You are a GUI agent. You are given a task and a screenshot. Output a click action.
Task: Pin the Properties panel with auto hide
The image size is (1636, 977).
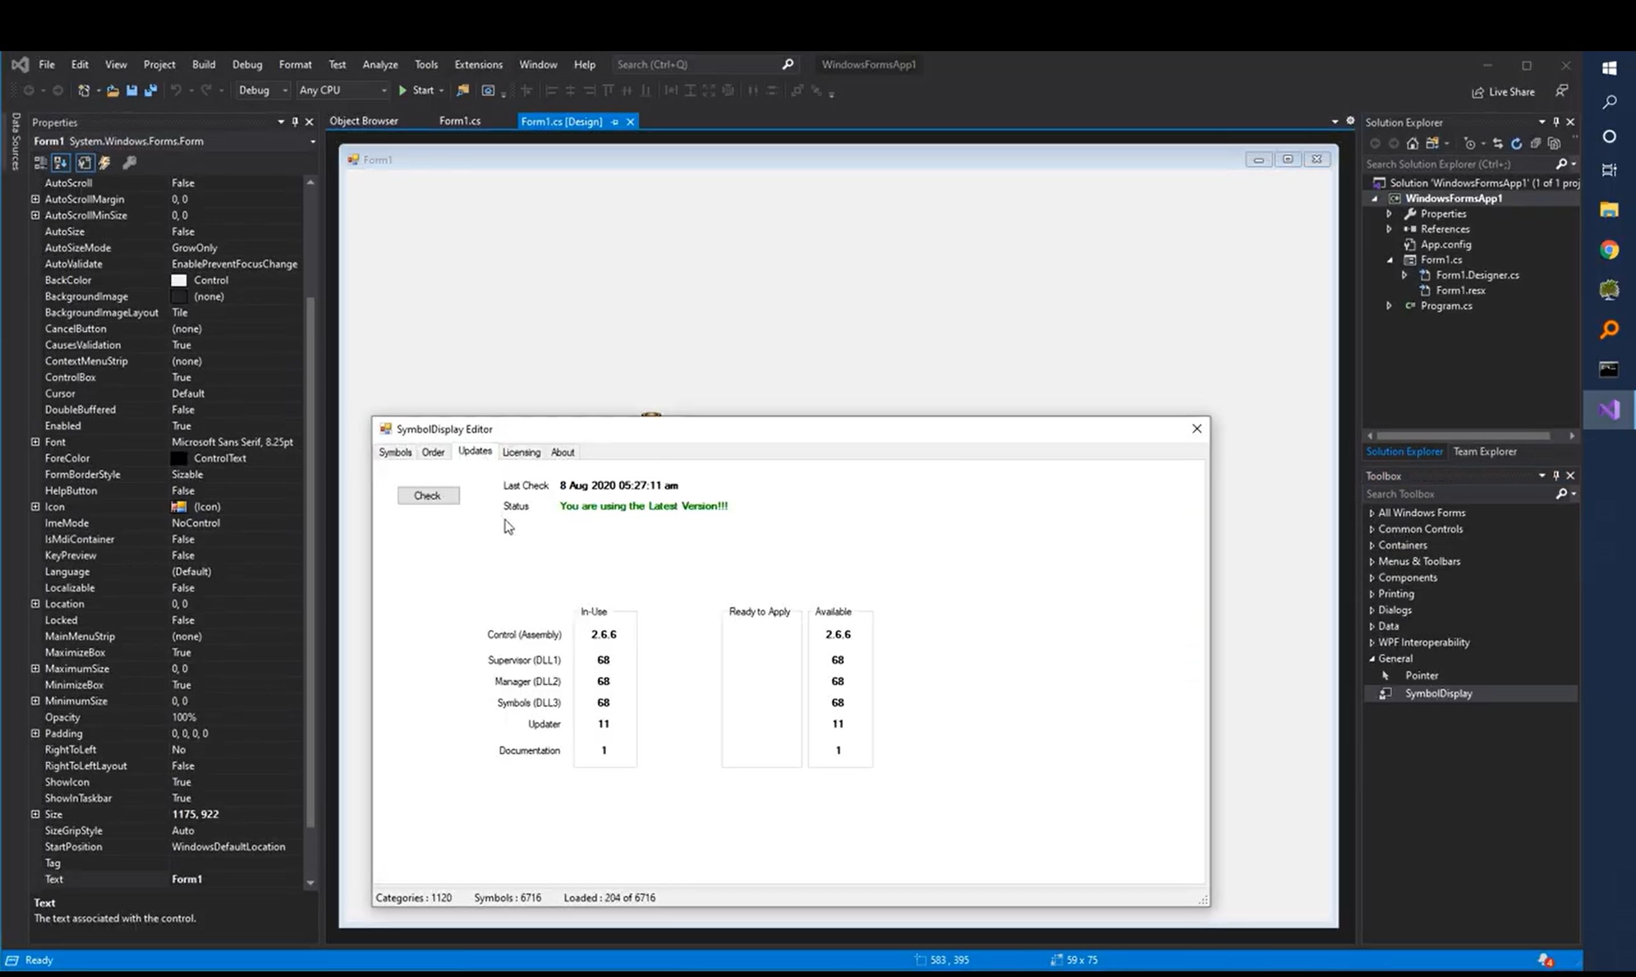click(295, 122)
